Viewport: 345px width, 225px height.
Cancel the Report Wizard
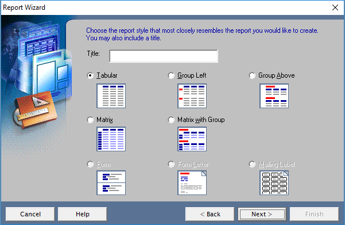click(30, 214)
